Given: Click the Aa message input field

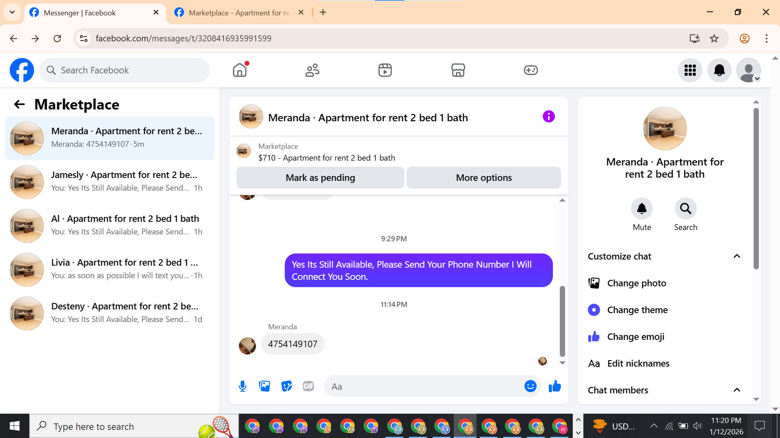Looking at the screenshot, I should click(425, 386).
